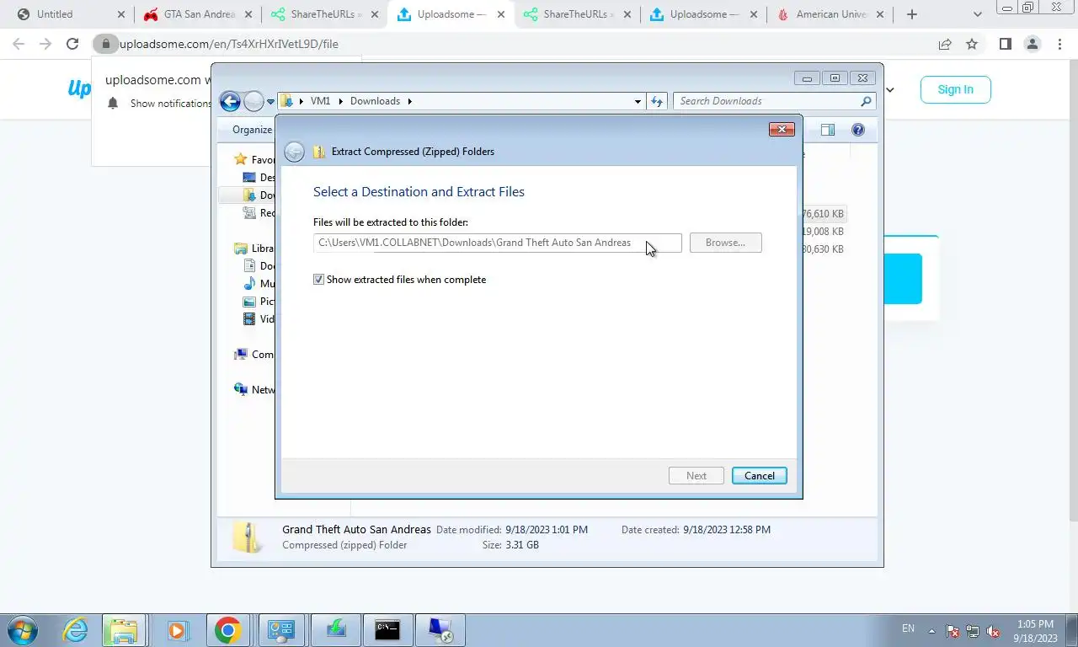Click the magnifier icon in Search Downloads
This screenshot has height=647, width=1078.
(866, 101)
